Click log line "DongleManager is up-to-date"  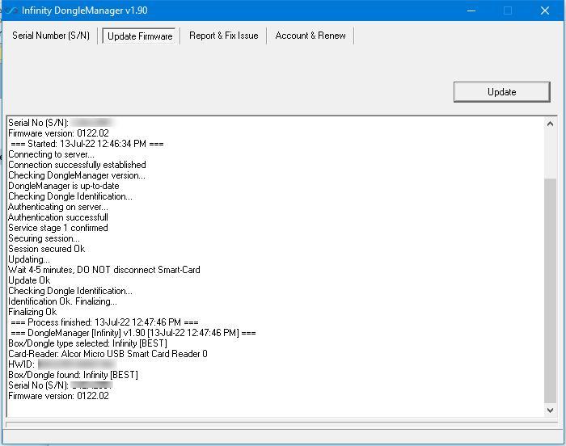click(64, 186)
